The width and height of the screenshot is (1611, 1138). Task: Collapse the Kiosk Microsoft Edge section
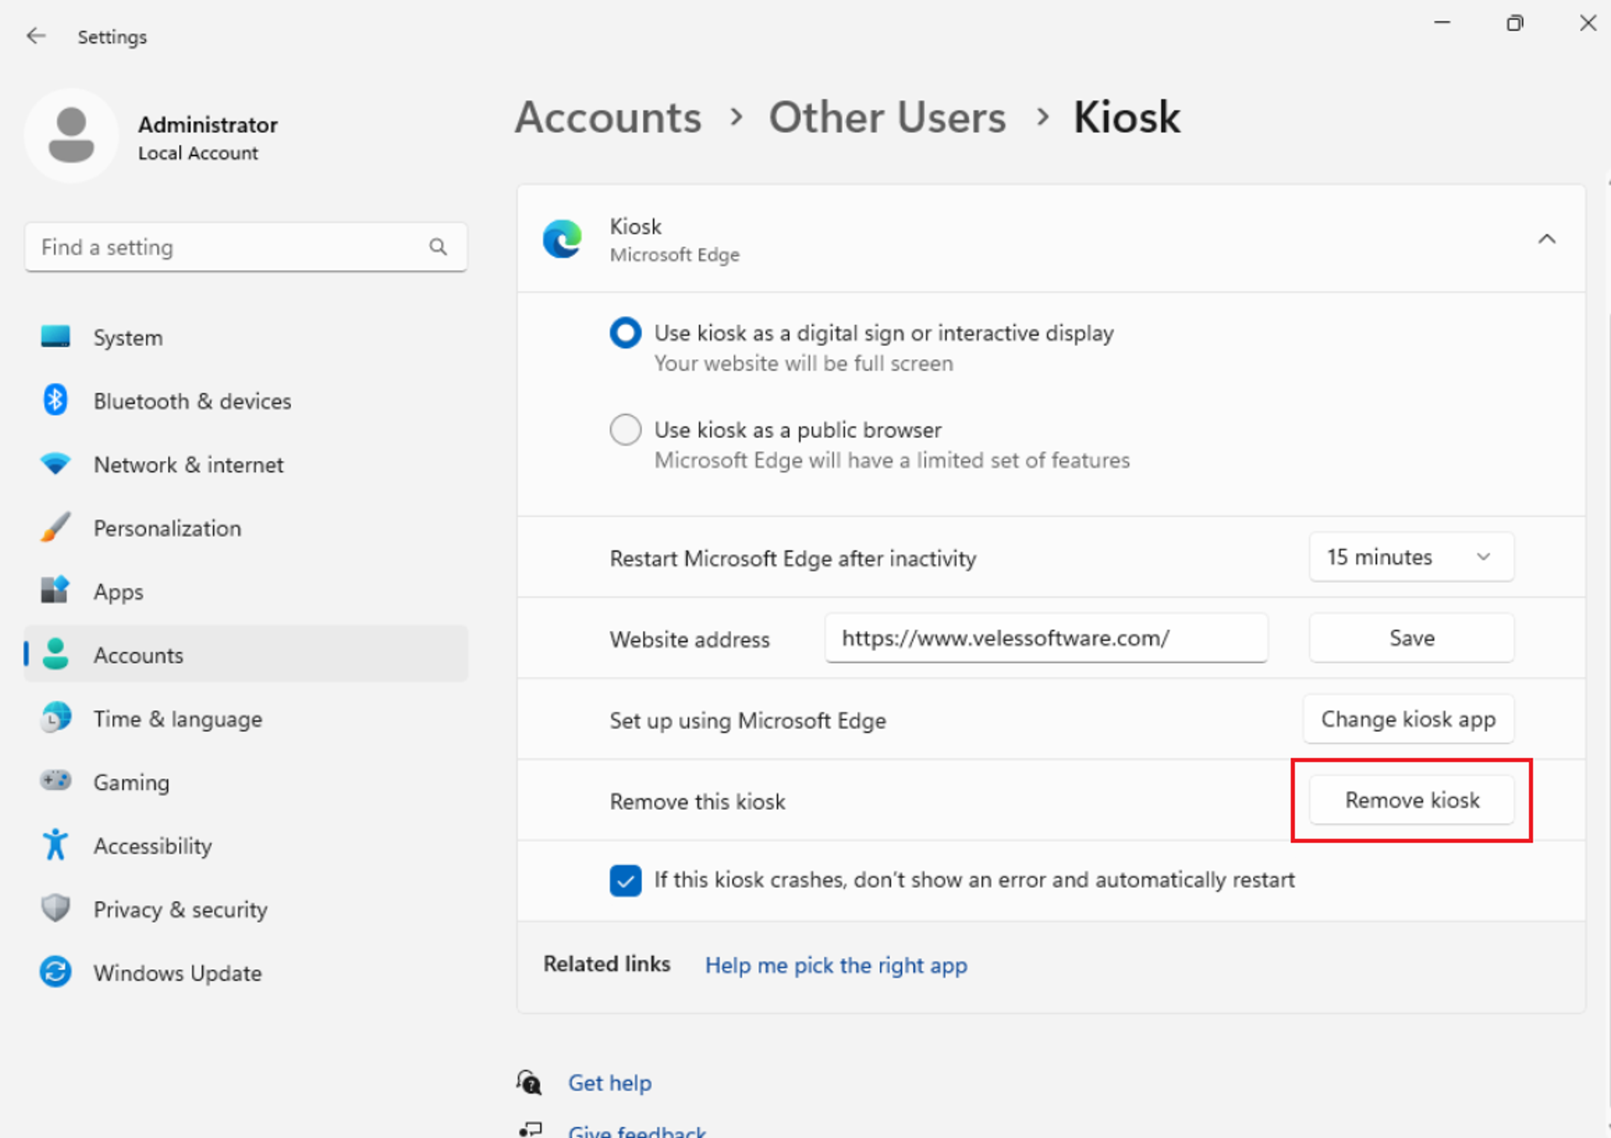click(x=1546, y=239)
